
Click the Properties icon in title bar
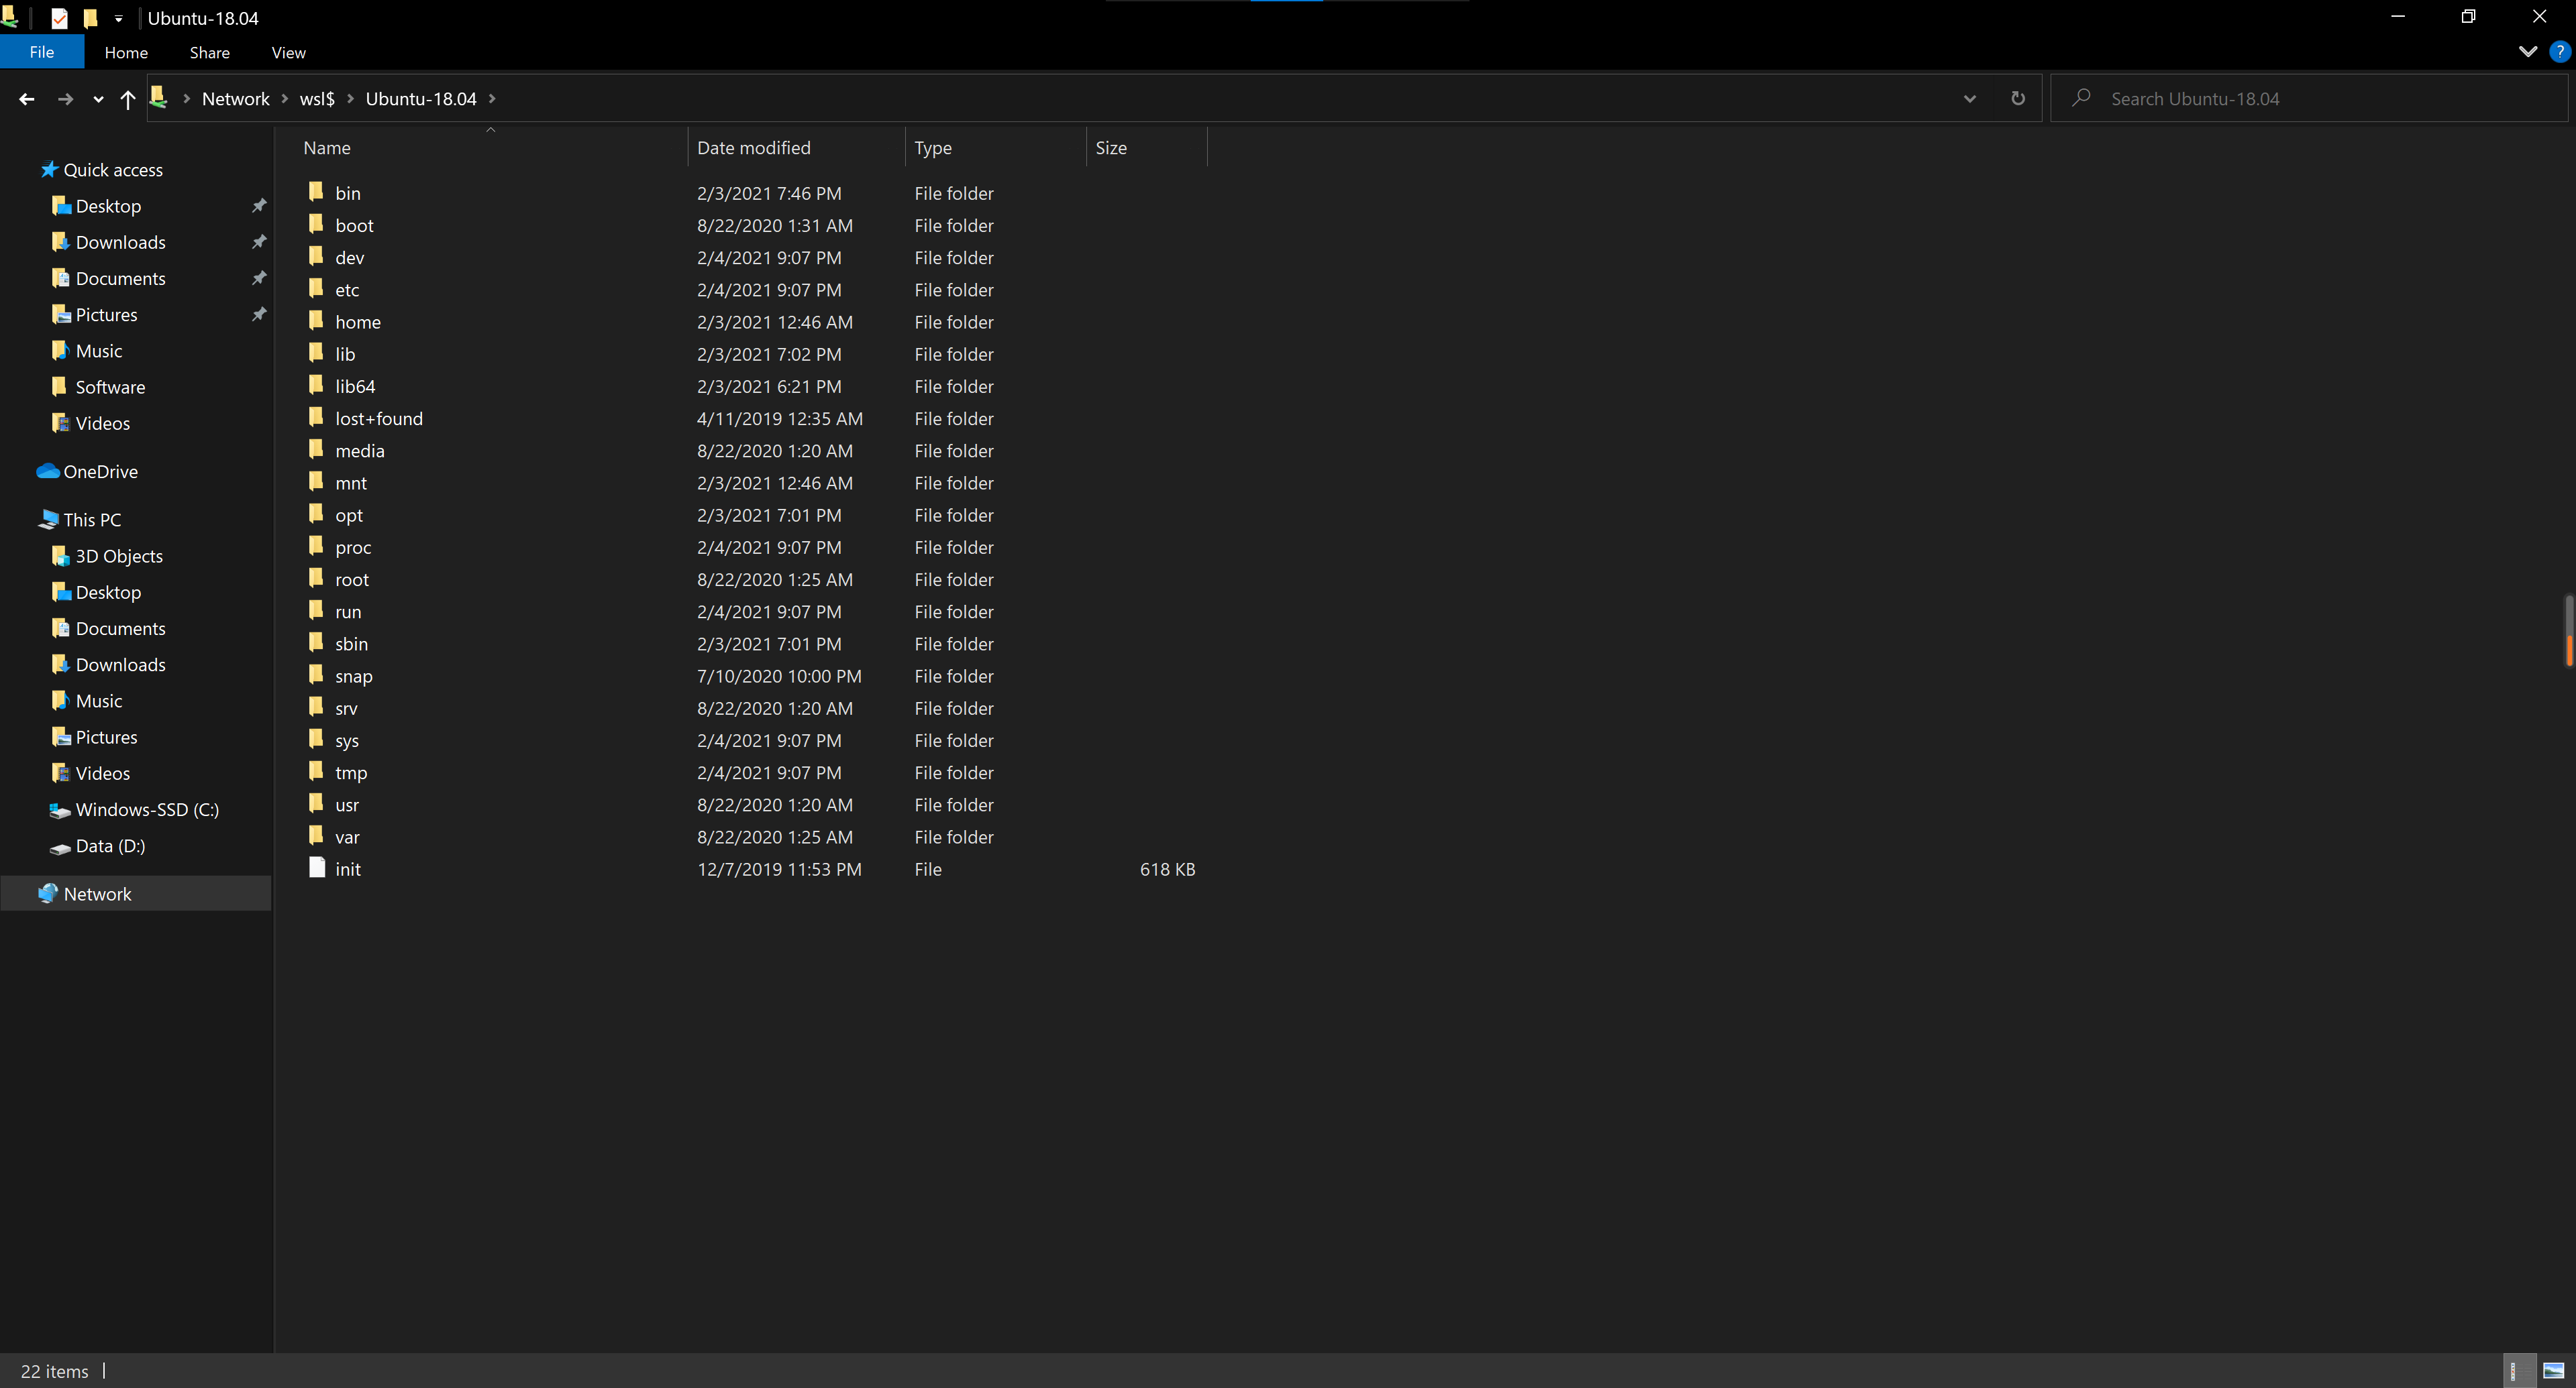tap(60, 19)
